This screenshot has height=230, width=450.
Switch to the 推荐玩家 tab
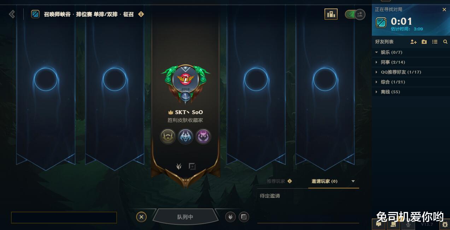click(279, 181)
